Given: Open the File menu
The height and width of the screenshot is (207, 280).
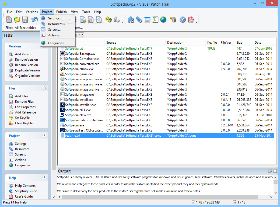Looking at the screenshot, I should (x=9, y=12).
